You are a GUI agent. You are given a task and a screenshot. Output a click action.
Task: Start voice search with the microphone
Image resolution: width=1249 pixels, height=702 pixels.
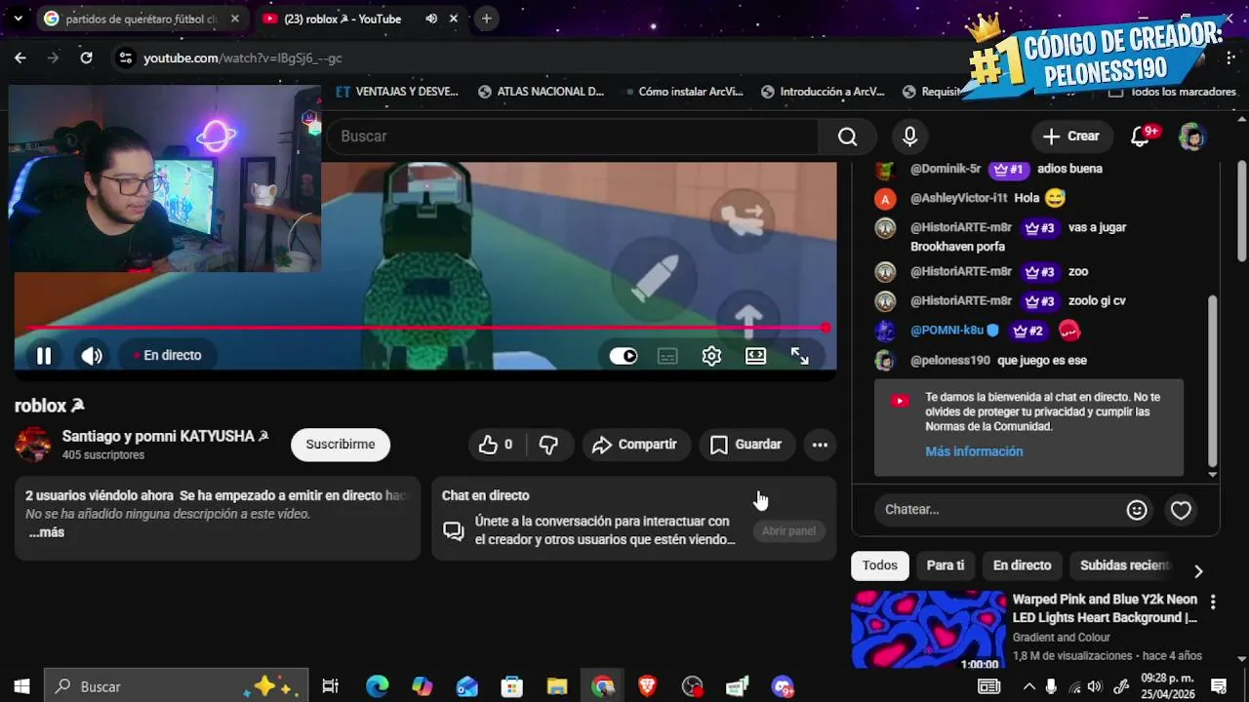(x=909, y=136)
